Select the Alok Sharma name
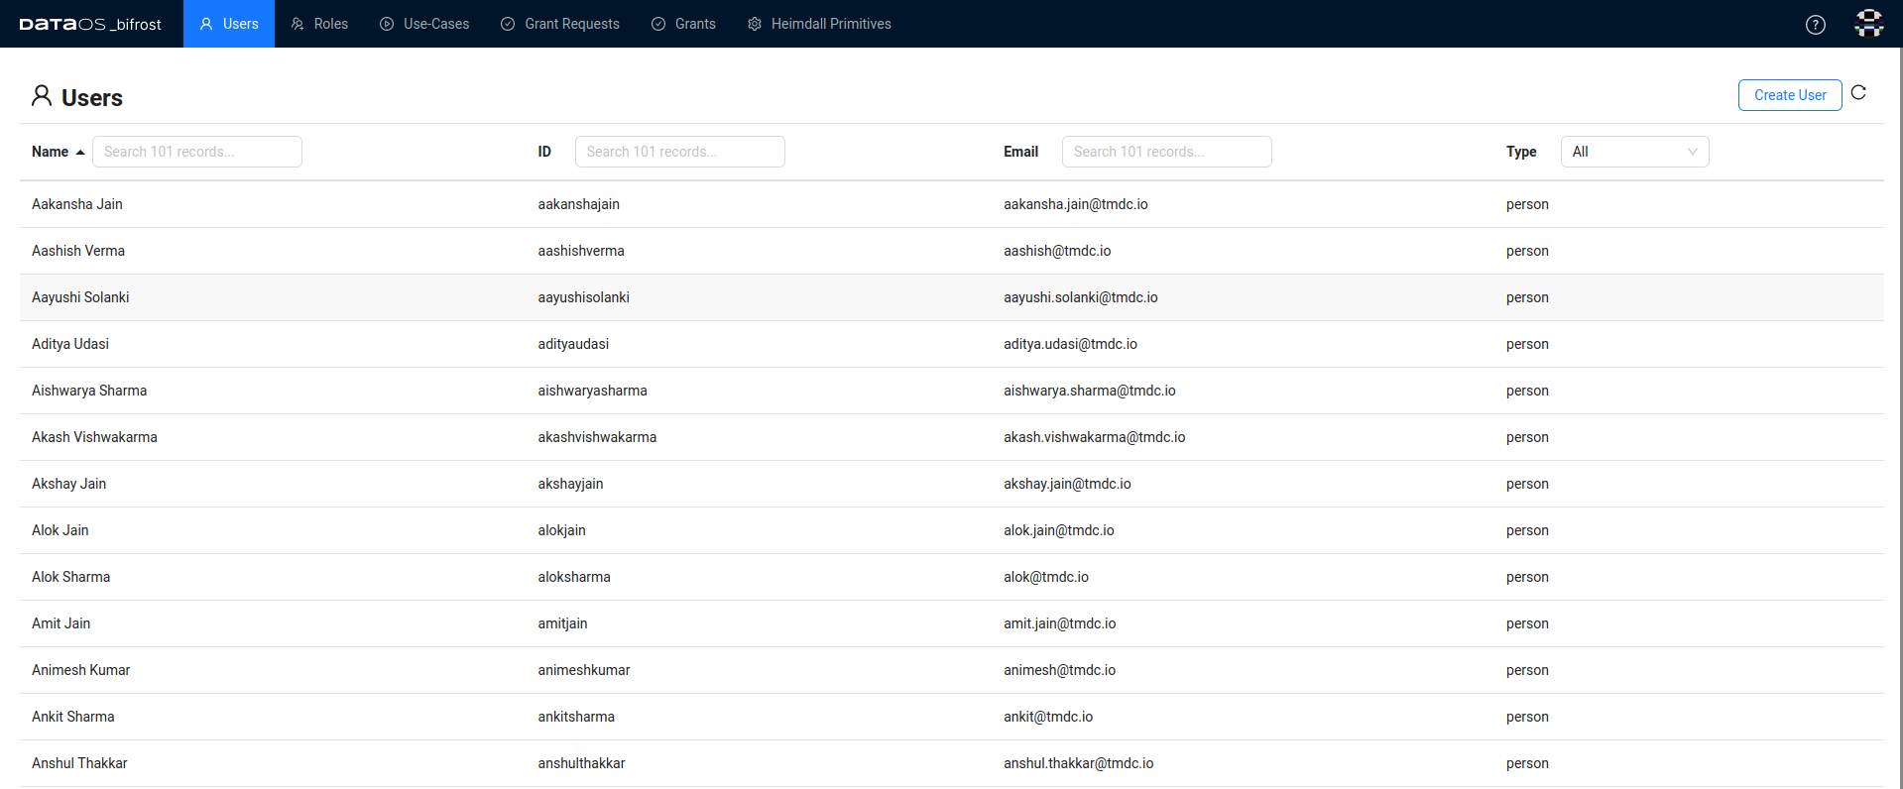This screenshot has width=1903, height=789. coord(70,577)
